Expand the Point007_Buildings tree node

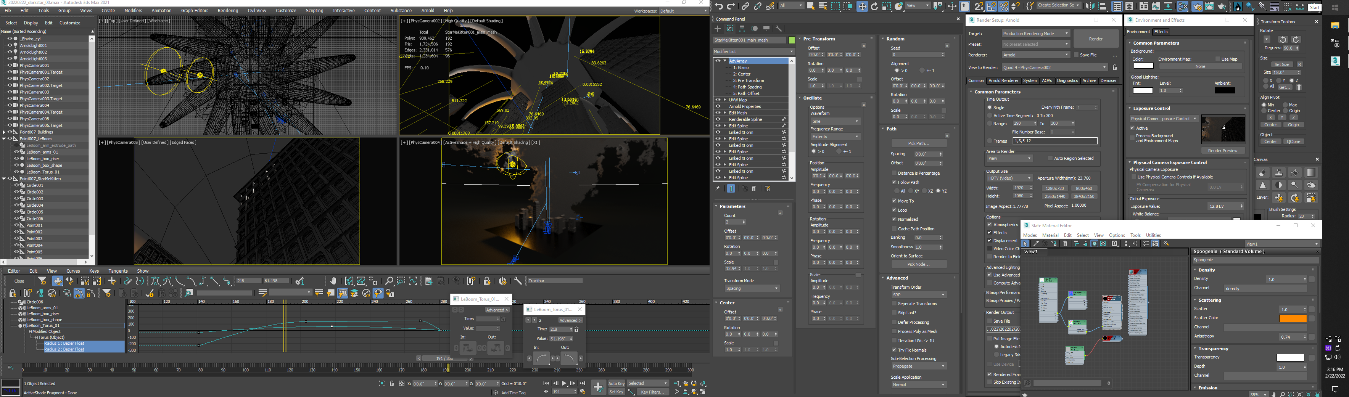[4, 132]
